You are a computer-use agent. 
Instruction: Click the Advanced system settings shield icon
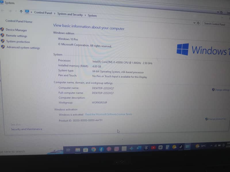3,47
